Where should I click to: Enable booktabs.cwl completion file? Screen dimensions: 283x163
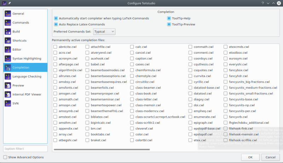[87, 134]
